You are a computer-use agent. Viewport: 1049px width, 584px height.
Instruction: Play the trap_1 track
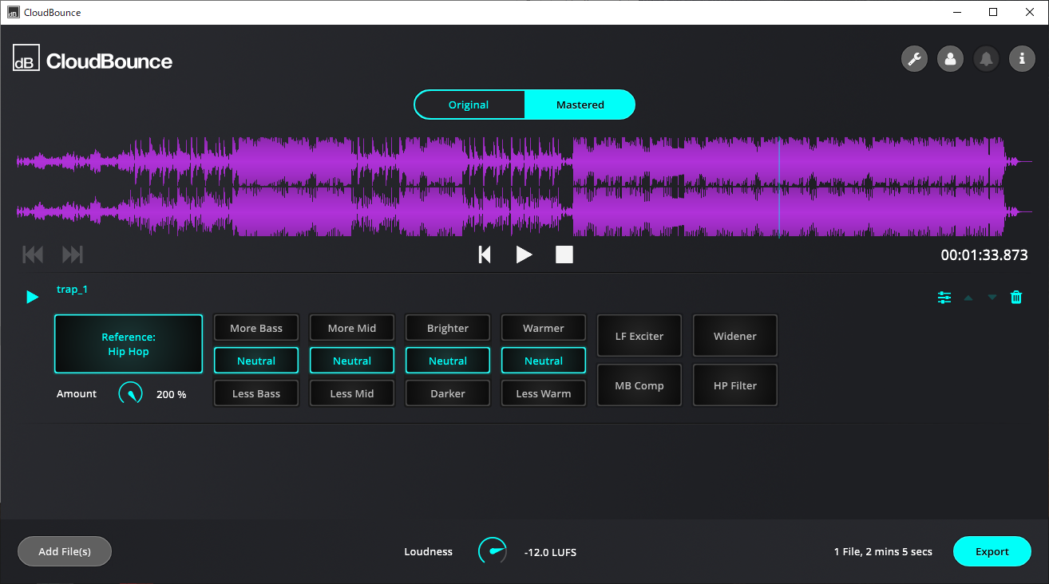click(x=32, y=297)
